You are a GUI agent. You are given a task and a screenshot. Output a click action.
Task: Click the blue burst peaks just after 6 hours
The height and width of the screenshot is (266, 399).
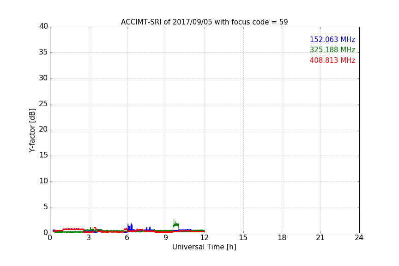pos(130,227)
